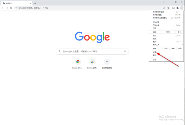185x125 pixels.
Task: Expand the 书签 submenu
Action: pos(166,28)
